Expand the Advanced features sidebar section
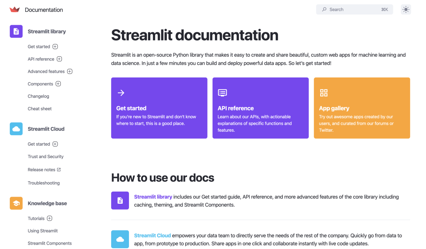426x249 pixels. click(69, 71)
